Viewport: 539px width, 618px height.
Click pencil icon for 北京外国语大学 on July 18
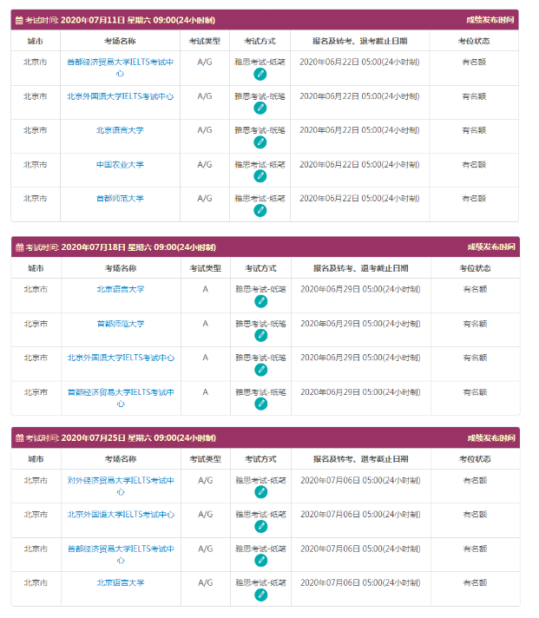point(260,369)
